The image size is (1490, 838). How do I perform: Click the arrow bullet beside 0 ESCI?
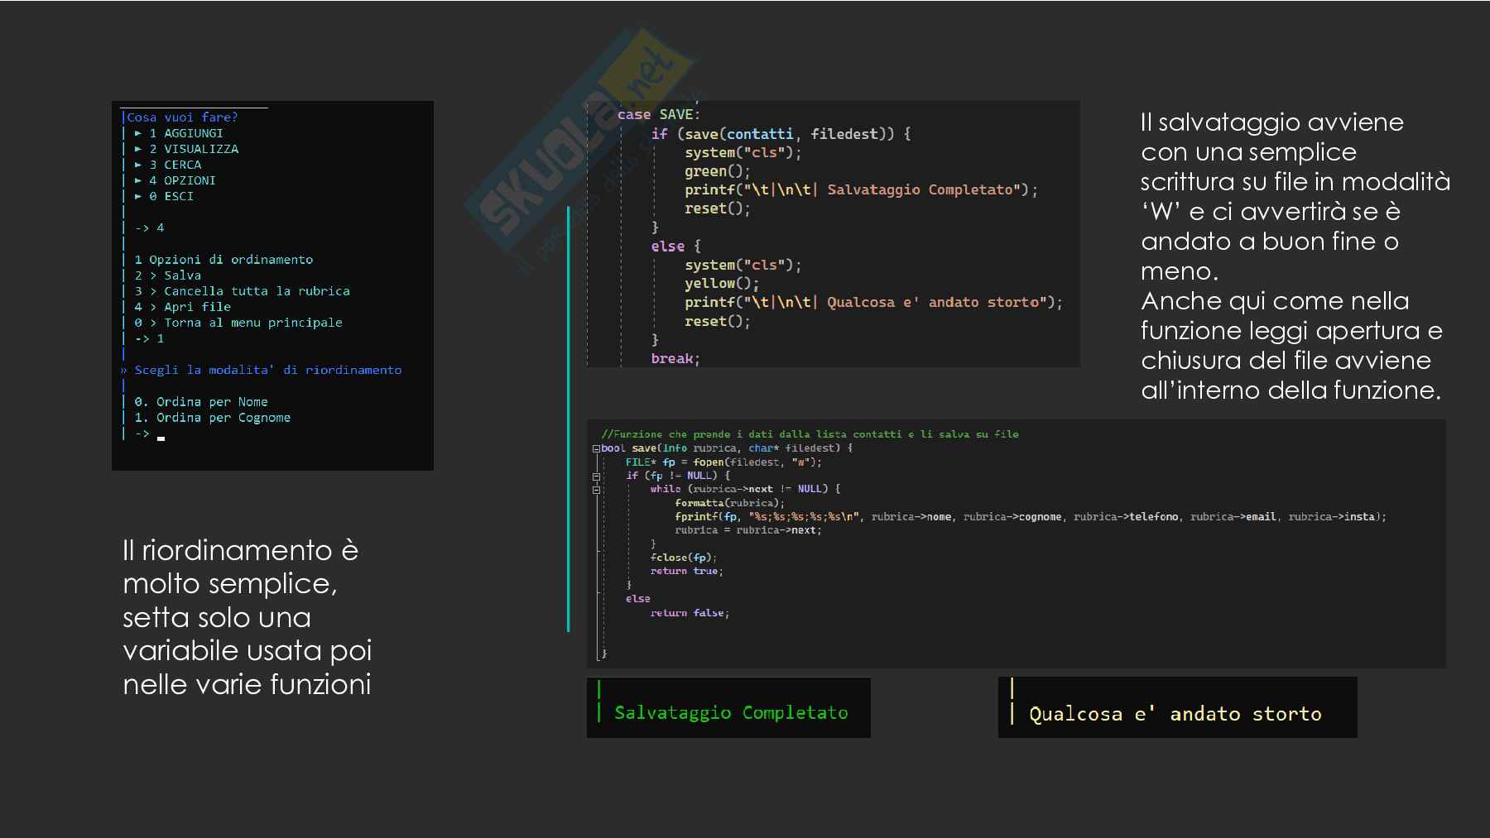pyautogui.click(x=138, y=196)
